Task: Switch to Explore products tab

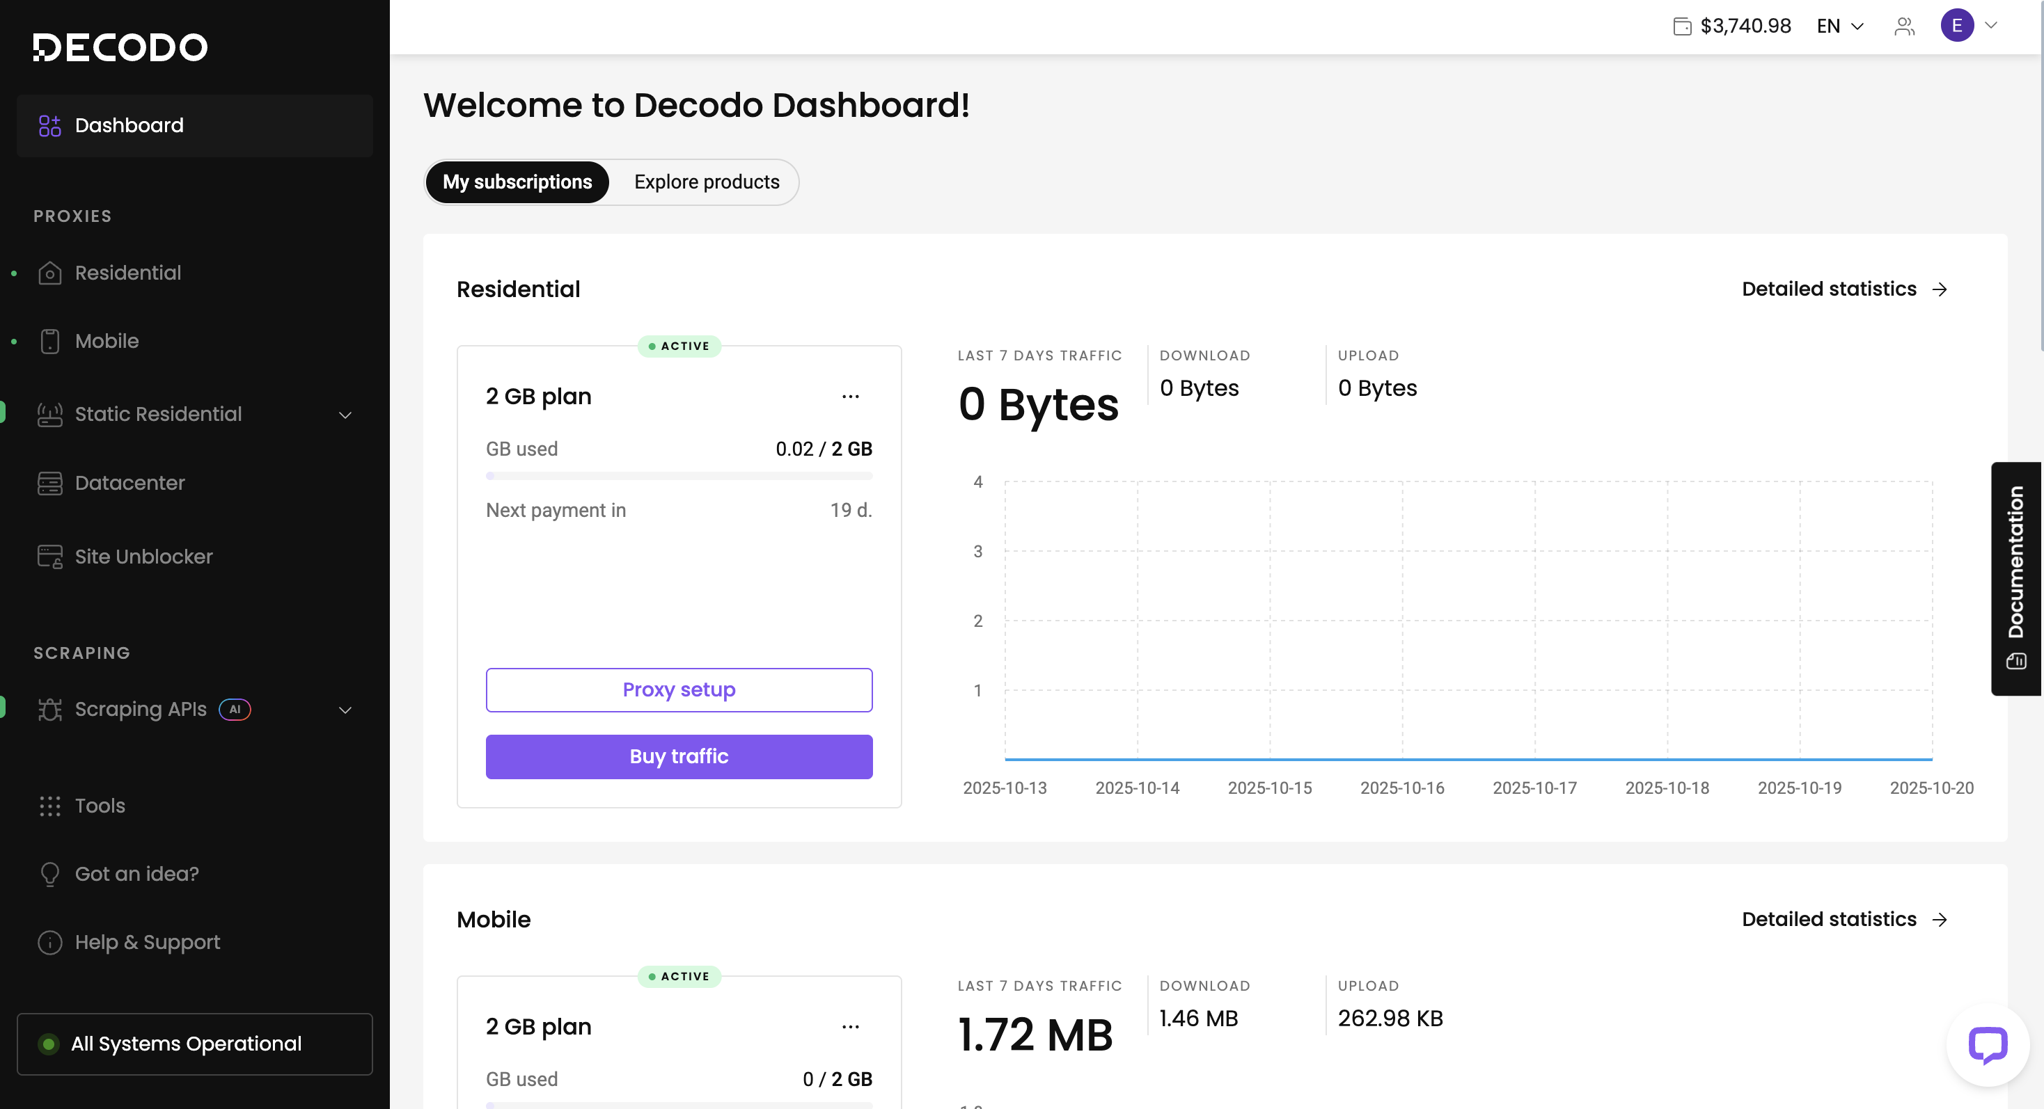Action: pyautogui.click(x=706, y=182)
